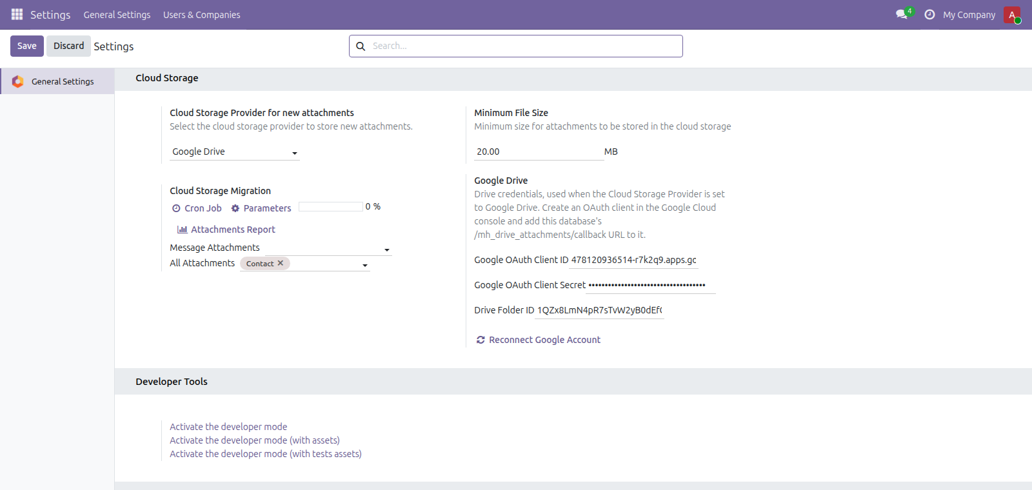Click the search magnifier icon
Image resolution: width=1032 pixels, height=490 pixels.
click(361, 46)
